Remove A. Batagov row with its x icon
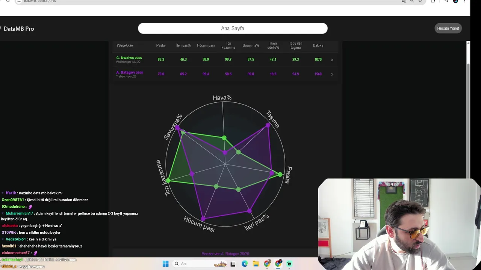Viewport: 481px width, 270px height. click(x=332, y=74)
